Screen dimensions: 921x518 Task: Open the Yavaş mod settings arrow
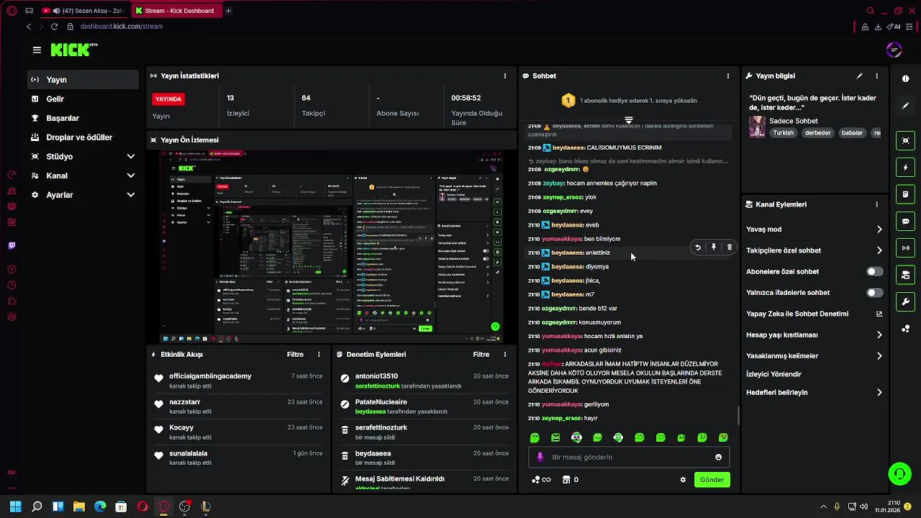click(x=879, y=230)
